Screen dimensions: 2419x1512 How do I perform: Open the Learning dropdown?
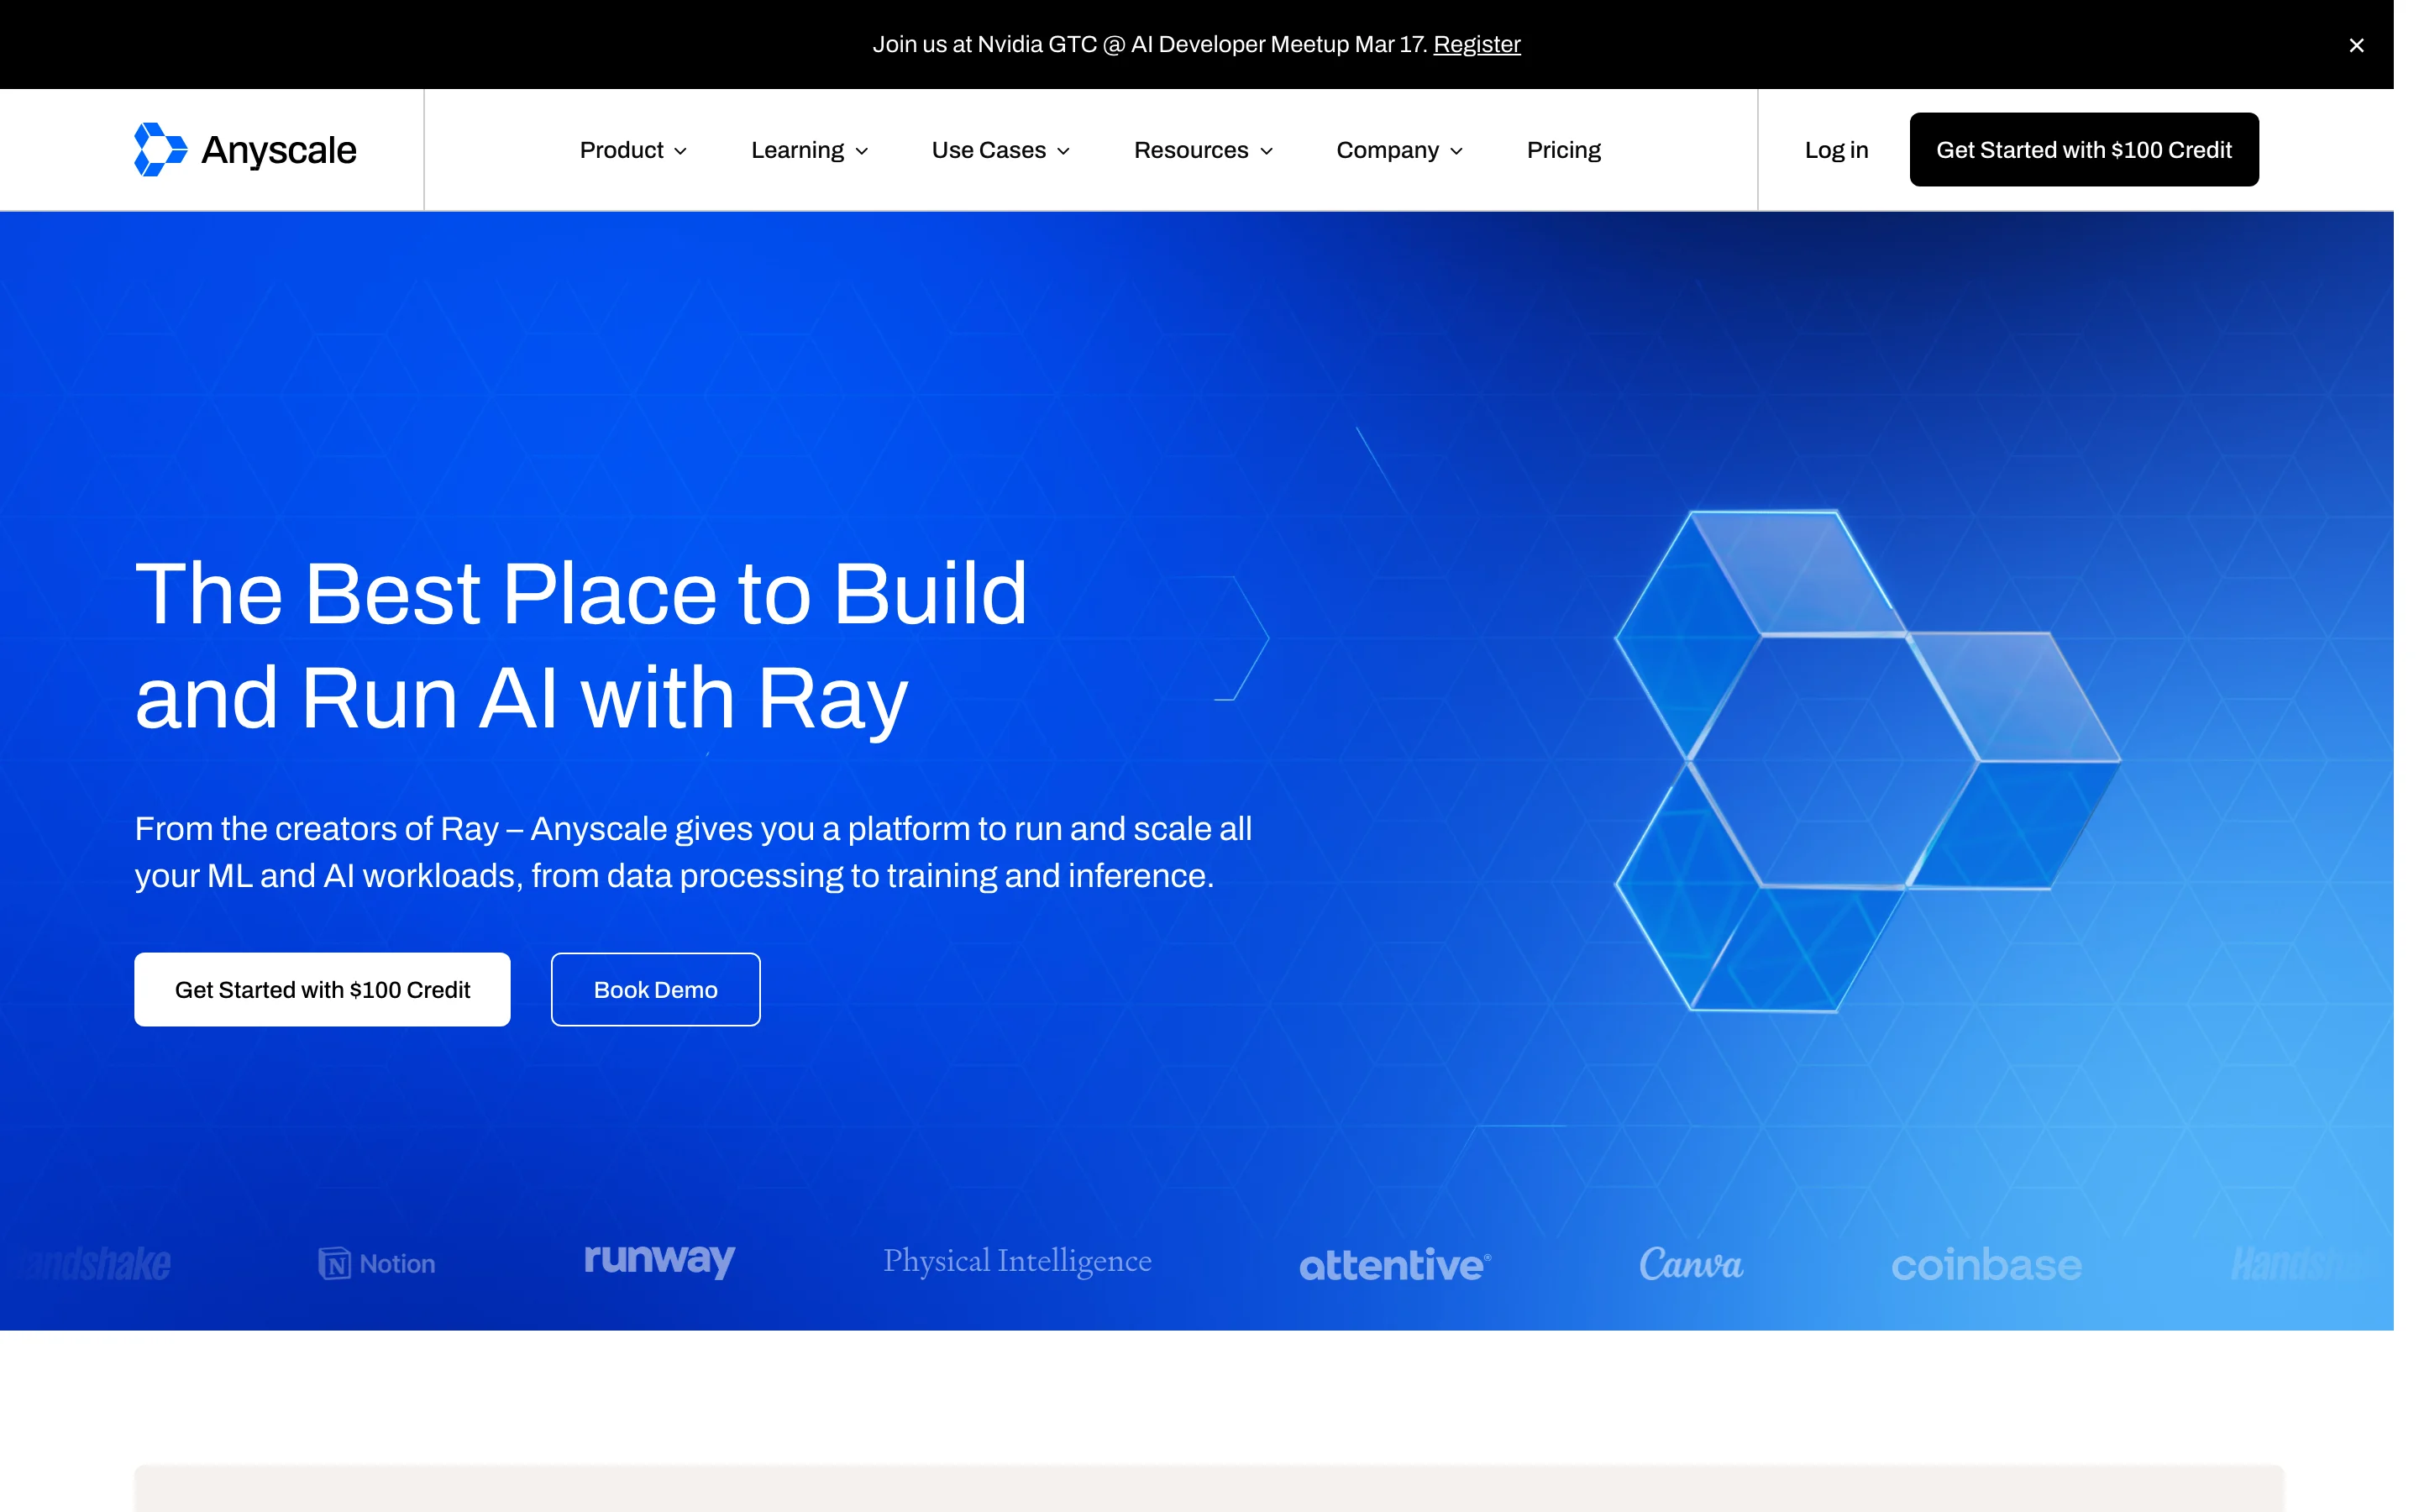click(x=810, y=149)
